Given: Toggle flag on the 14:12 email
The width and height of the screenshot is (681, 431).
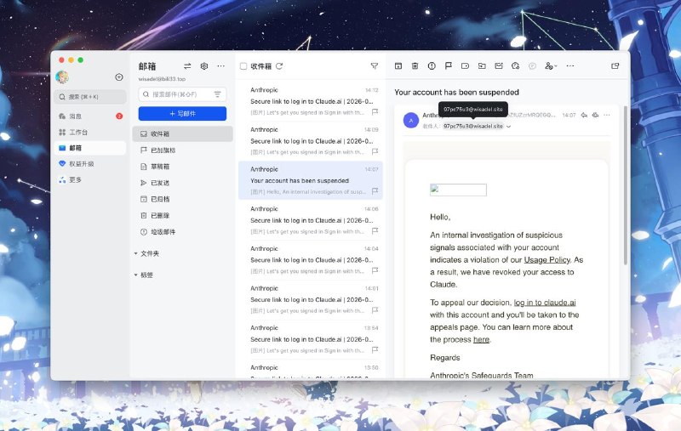Looking at the screenshot, I should [375, 112].
